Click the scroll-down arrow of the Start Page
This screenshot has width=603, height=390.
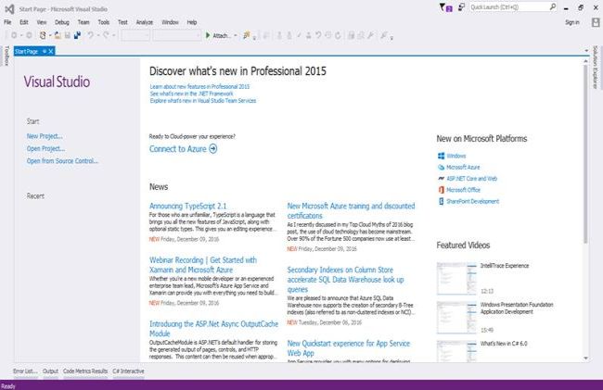pyautogui.click(x=585, y=359)
